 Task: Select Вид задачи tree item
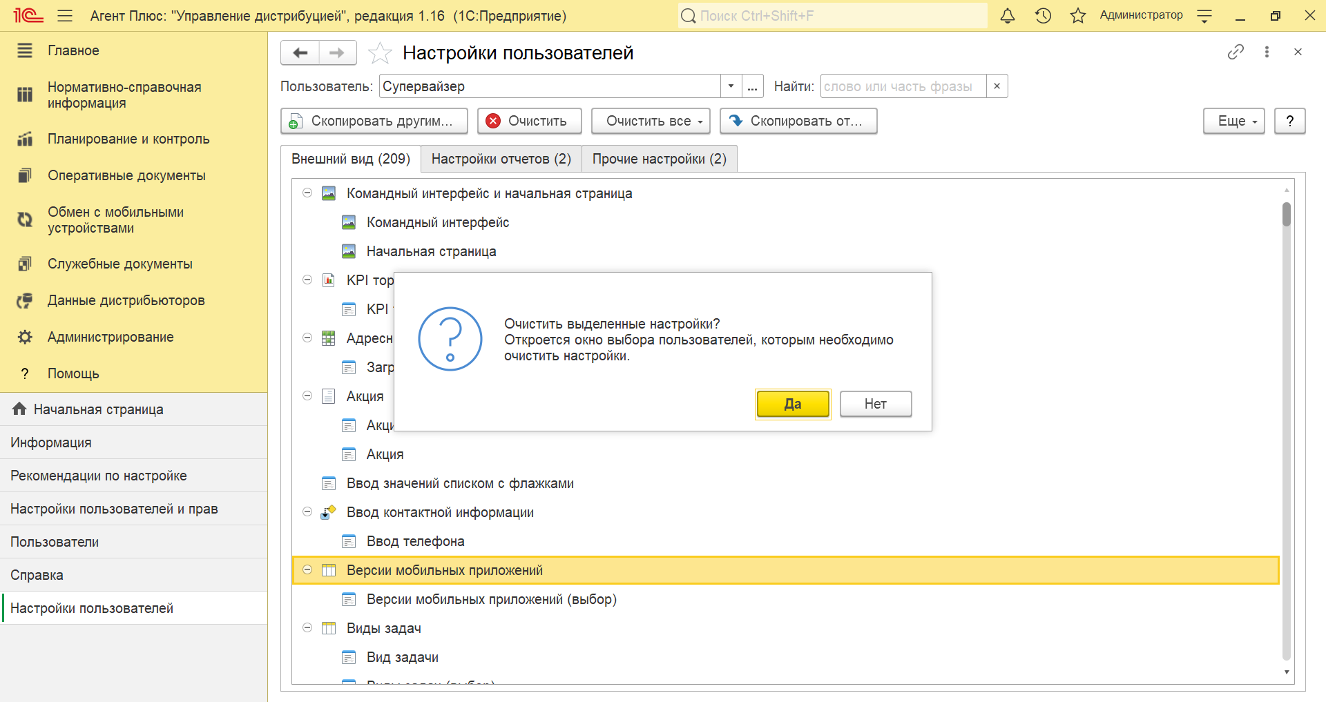coord(402,657)
